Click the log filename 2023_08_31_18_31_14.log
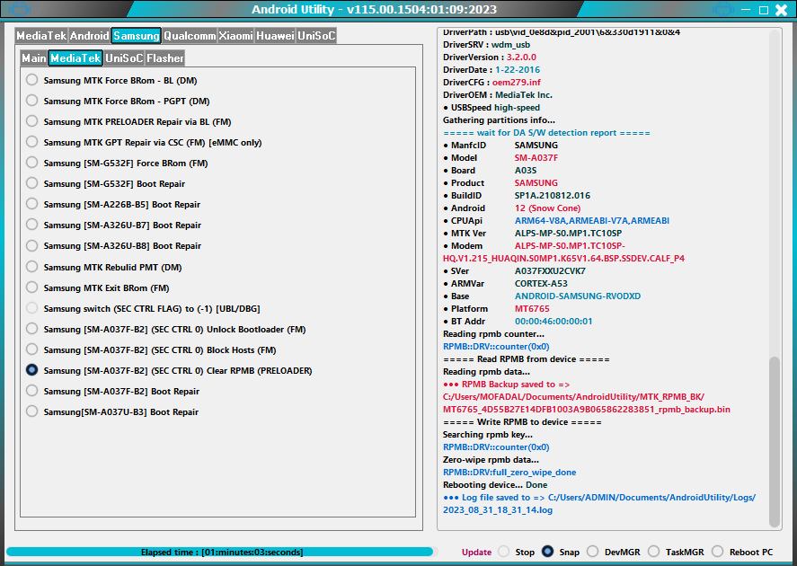 point(498,509)
